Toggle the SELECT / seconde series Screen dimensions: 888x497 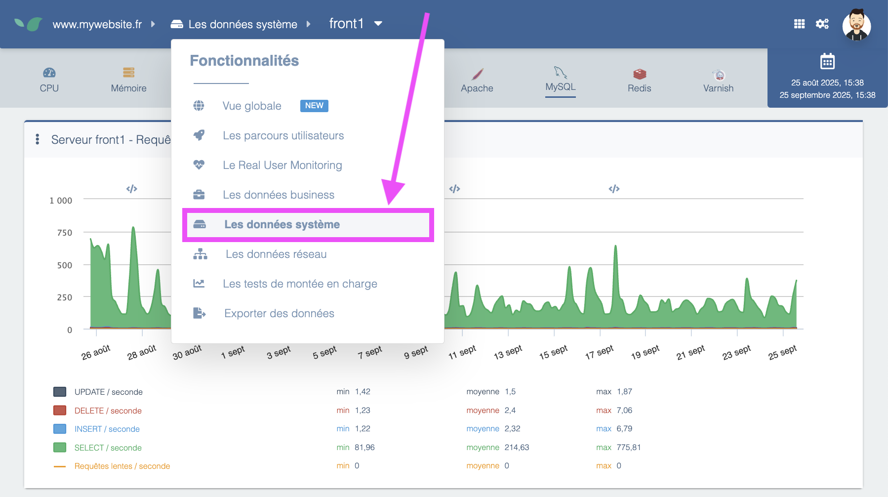108,448
